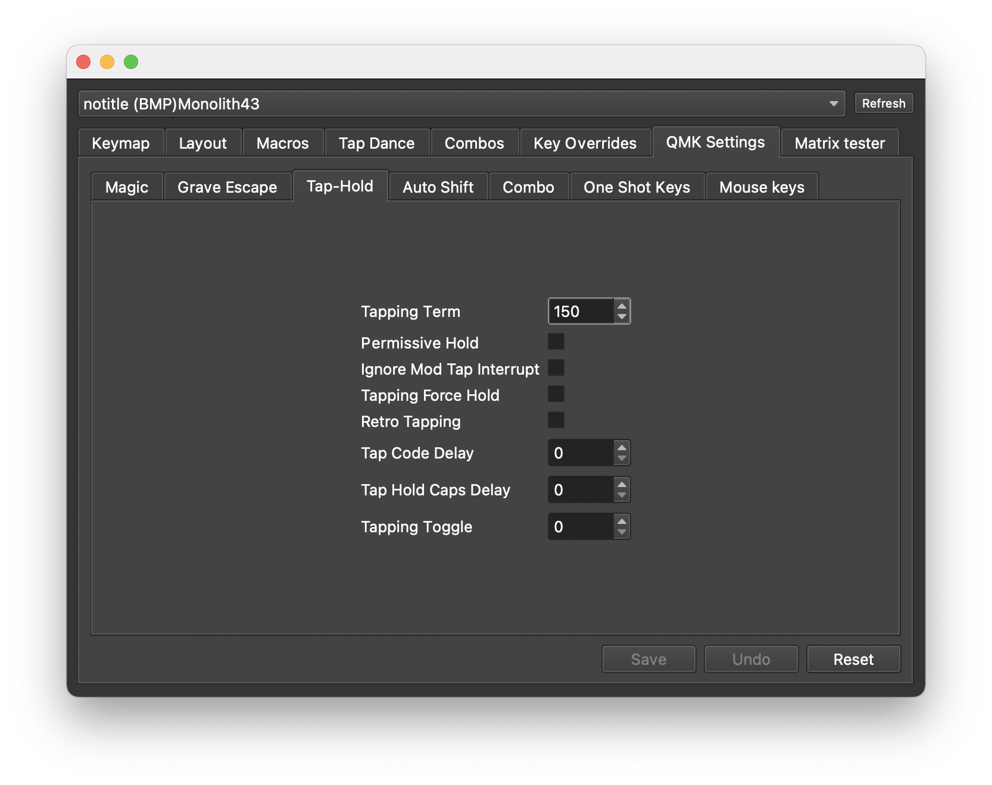Increase the Tapping Toggle value
Viewport: 992px width, 785px height.
622,521
